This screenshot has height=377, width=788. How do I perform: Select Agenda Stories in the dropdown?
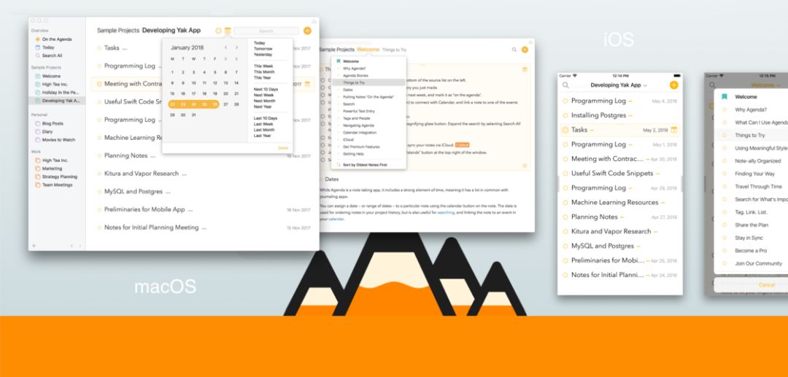tap(355, 75)
